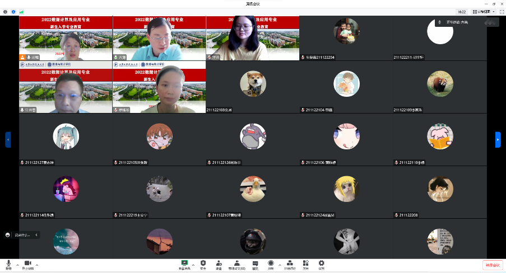Click the 'Say something' chat input box

click(25, 235)
